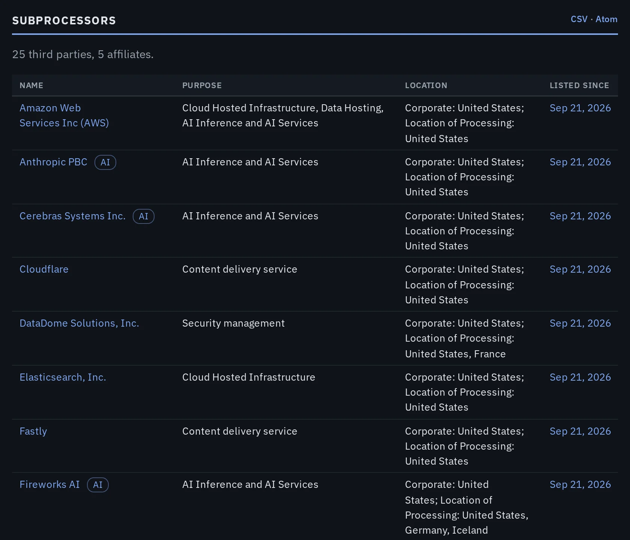Click the PURPOSE column header

[x=202, y=85]
